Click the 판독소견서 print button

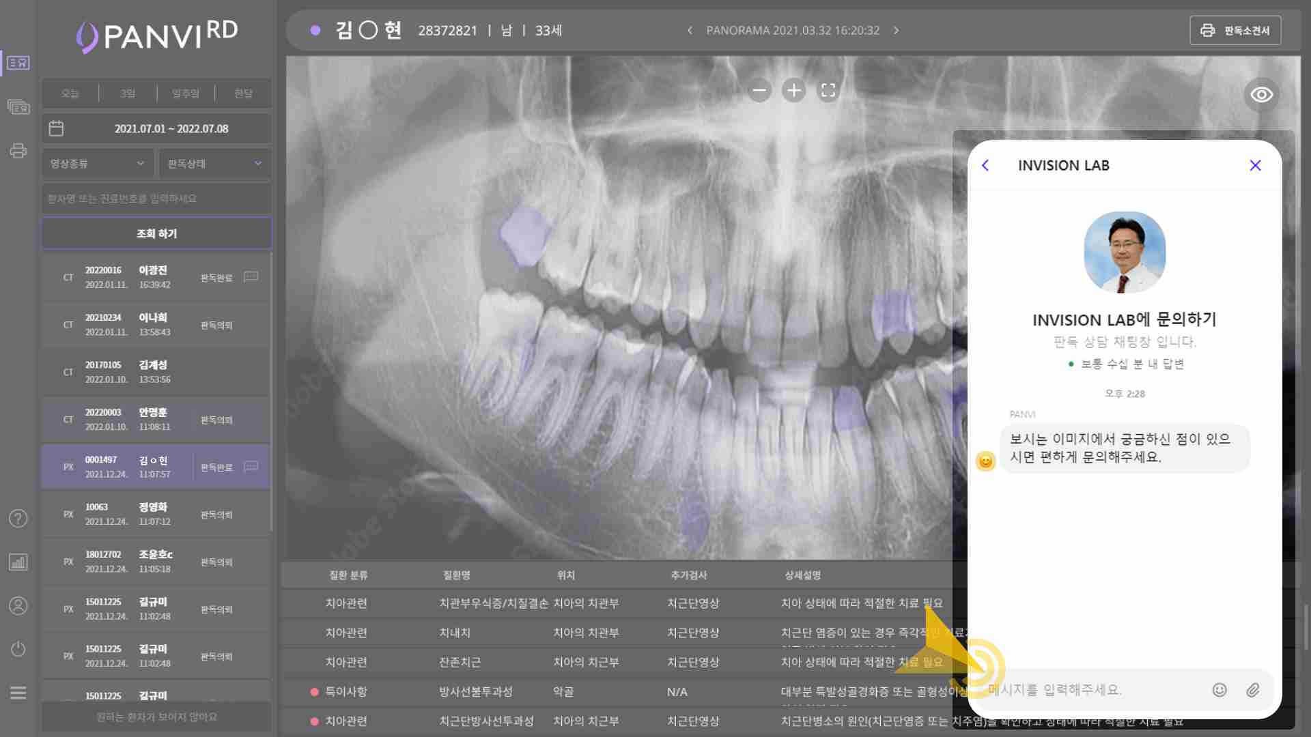(x=1235, y=31)
